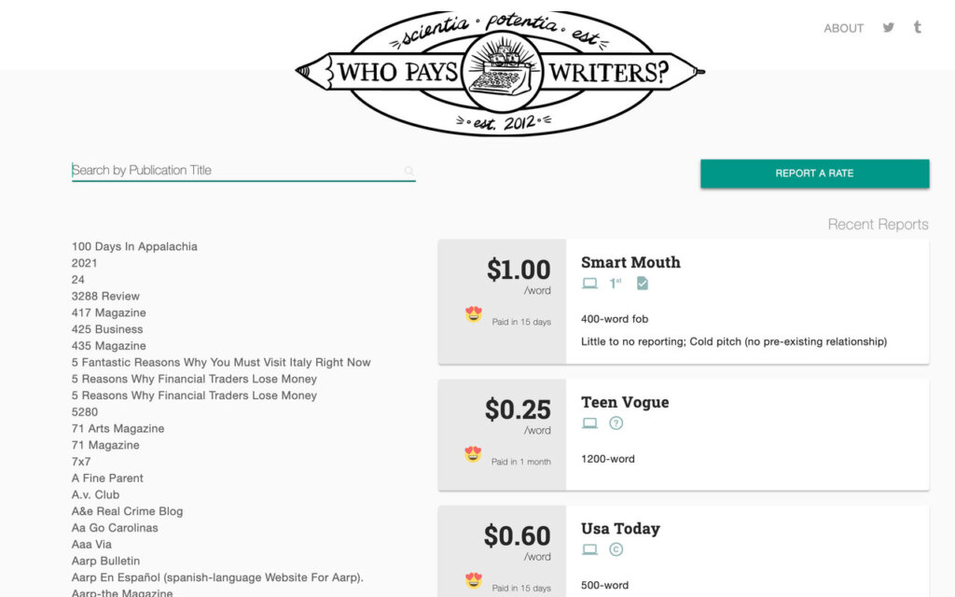Viewport: 955px width, 597px height.
Task: Expand the Usa Today report details
Action: [620, 528]
